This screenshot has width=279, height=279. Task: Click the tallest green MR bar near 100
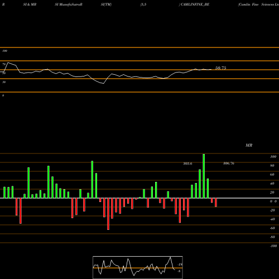point(204,176)
